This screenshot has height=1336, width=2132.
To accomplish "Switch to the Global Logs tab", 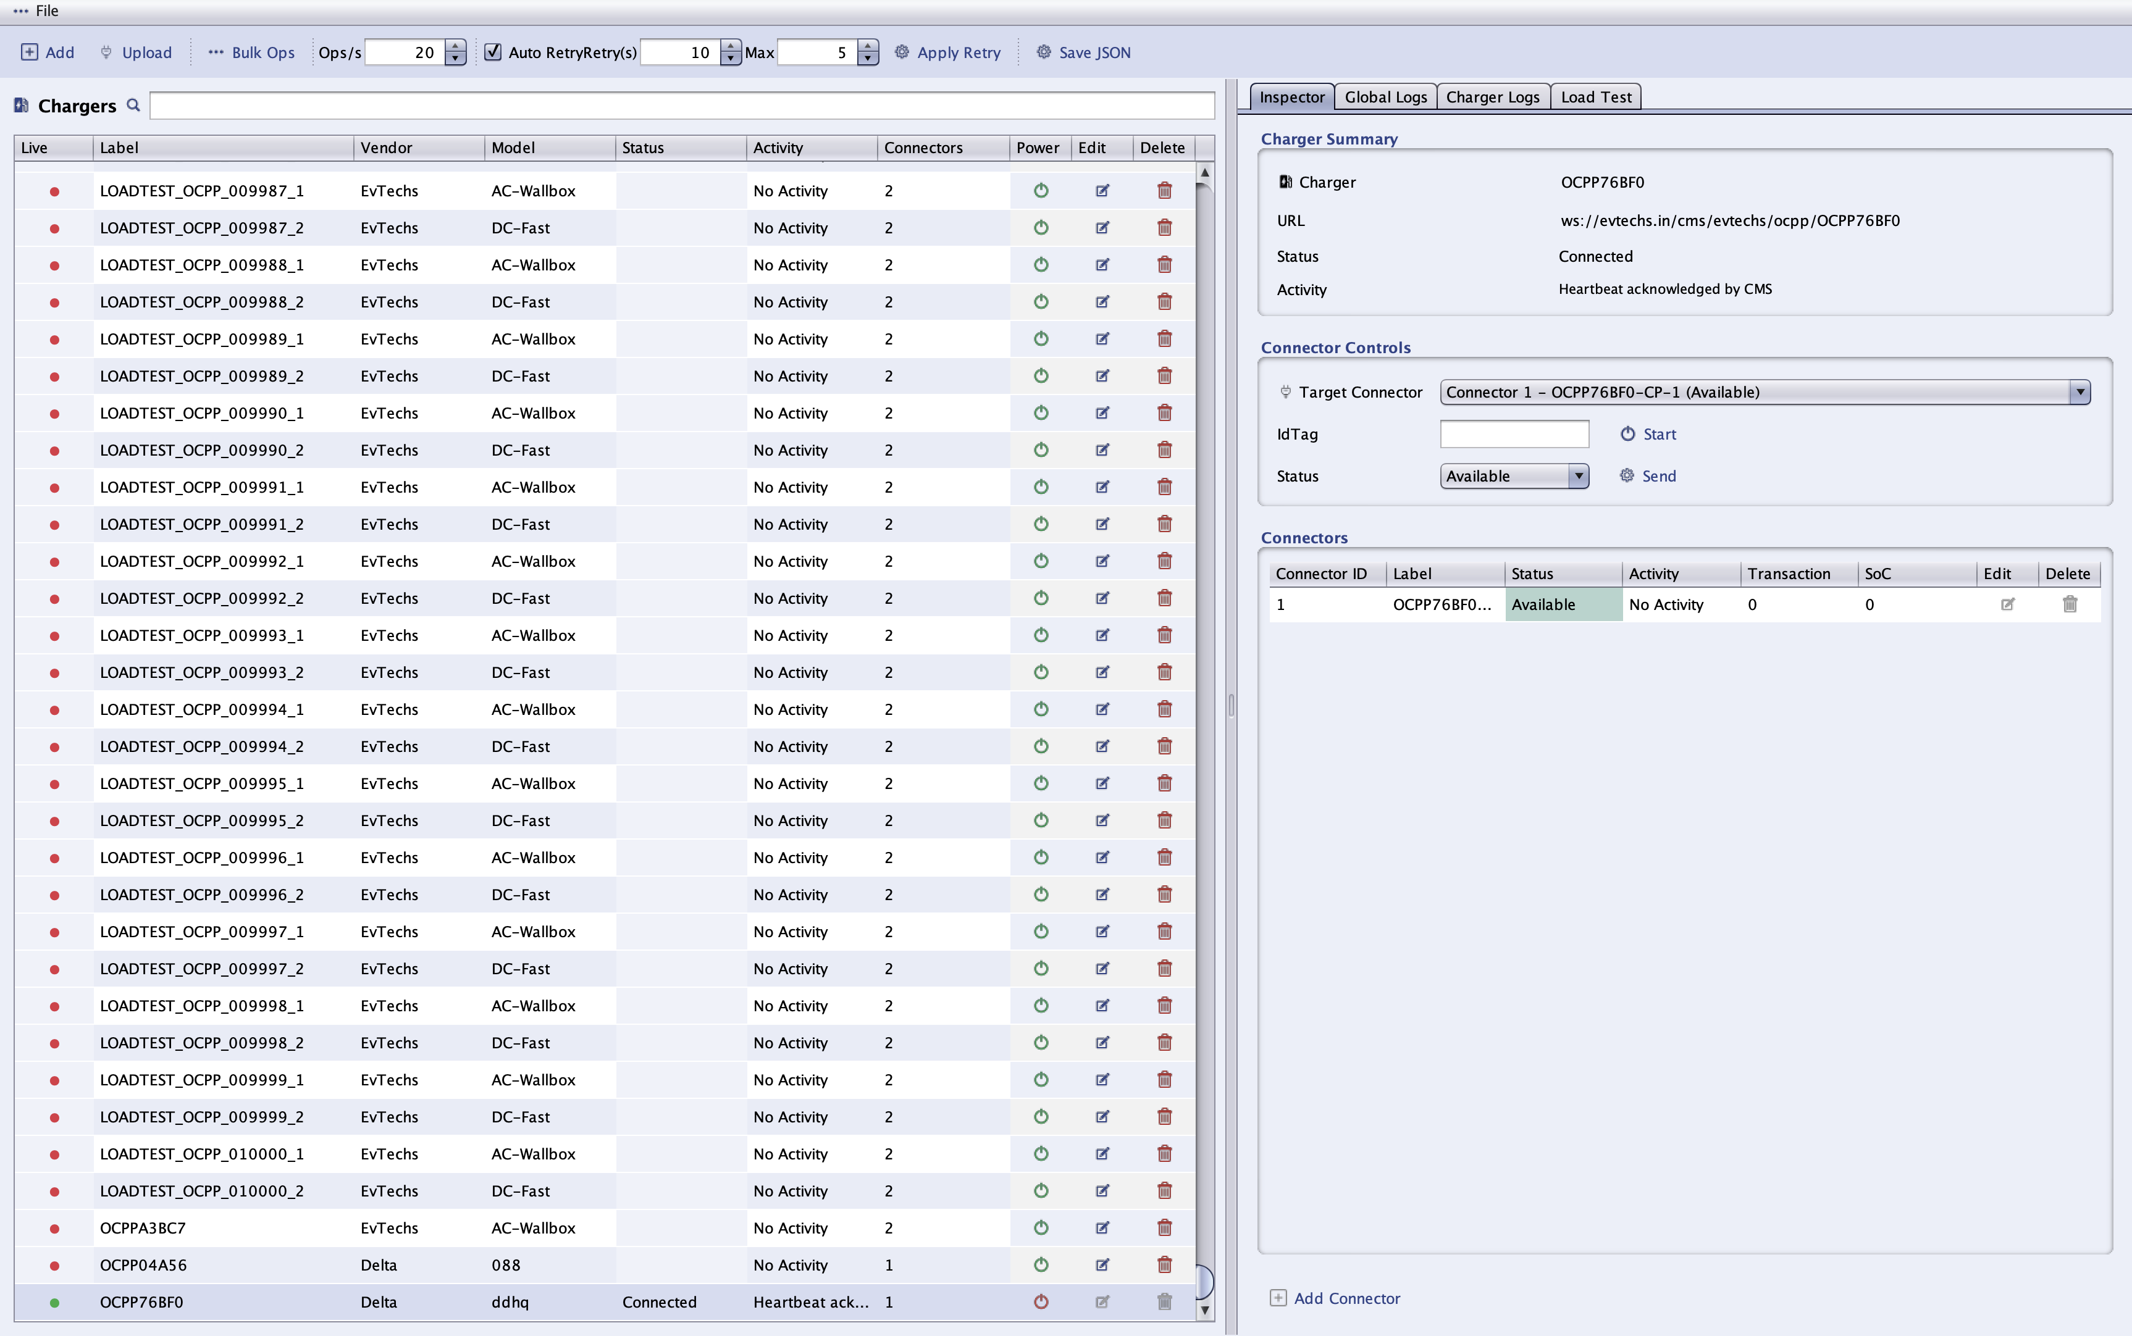I will coord(1385,97).
